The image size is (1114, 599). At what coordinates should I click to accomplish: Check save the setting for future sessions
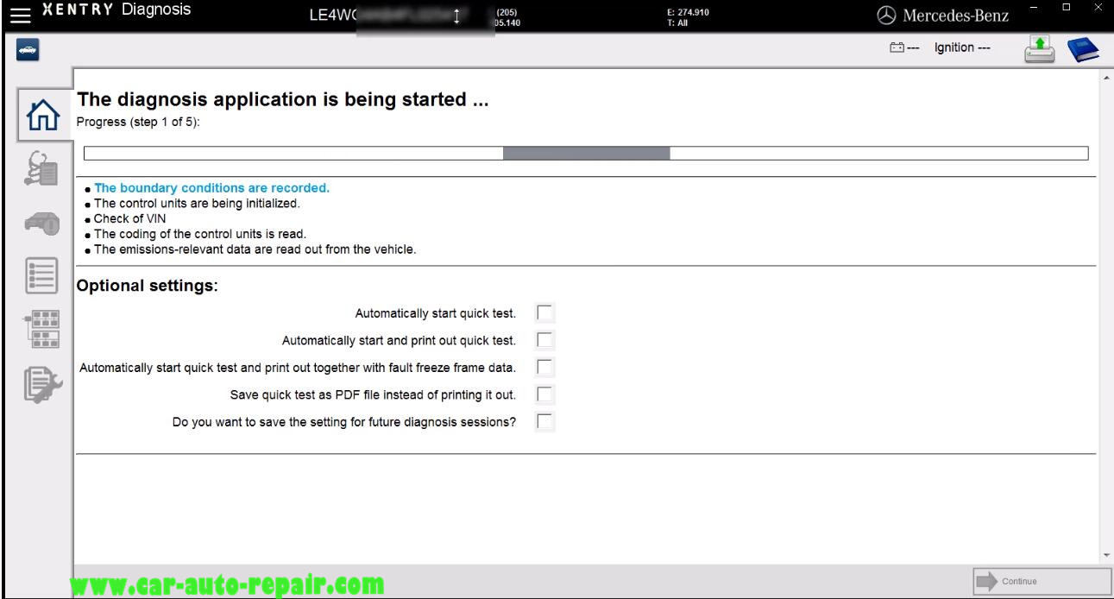pyautogui.click(x=544, y=423)
